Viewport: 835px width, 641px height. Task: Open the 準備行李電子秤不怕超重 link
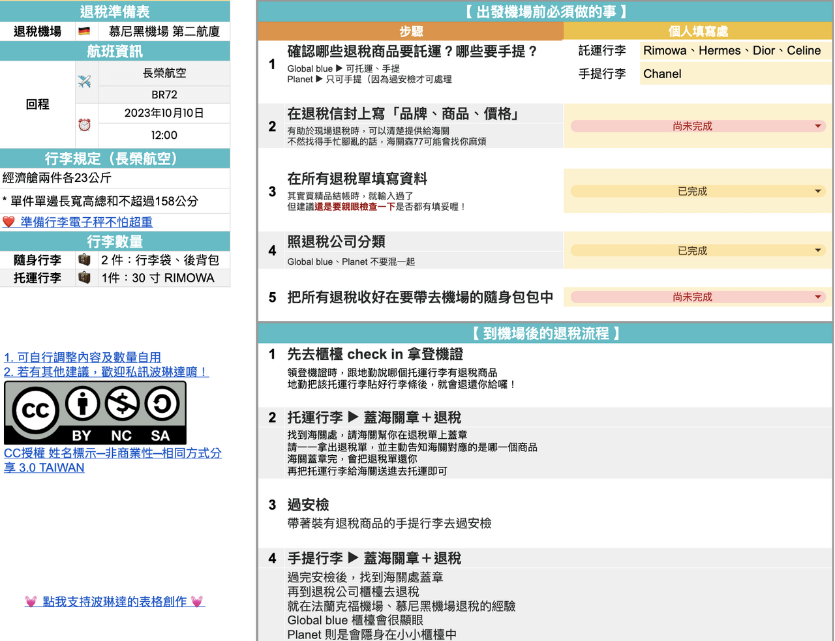87,222
